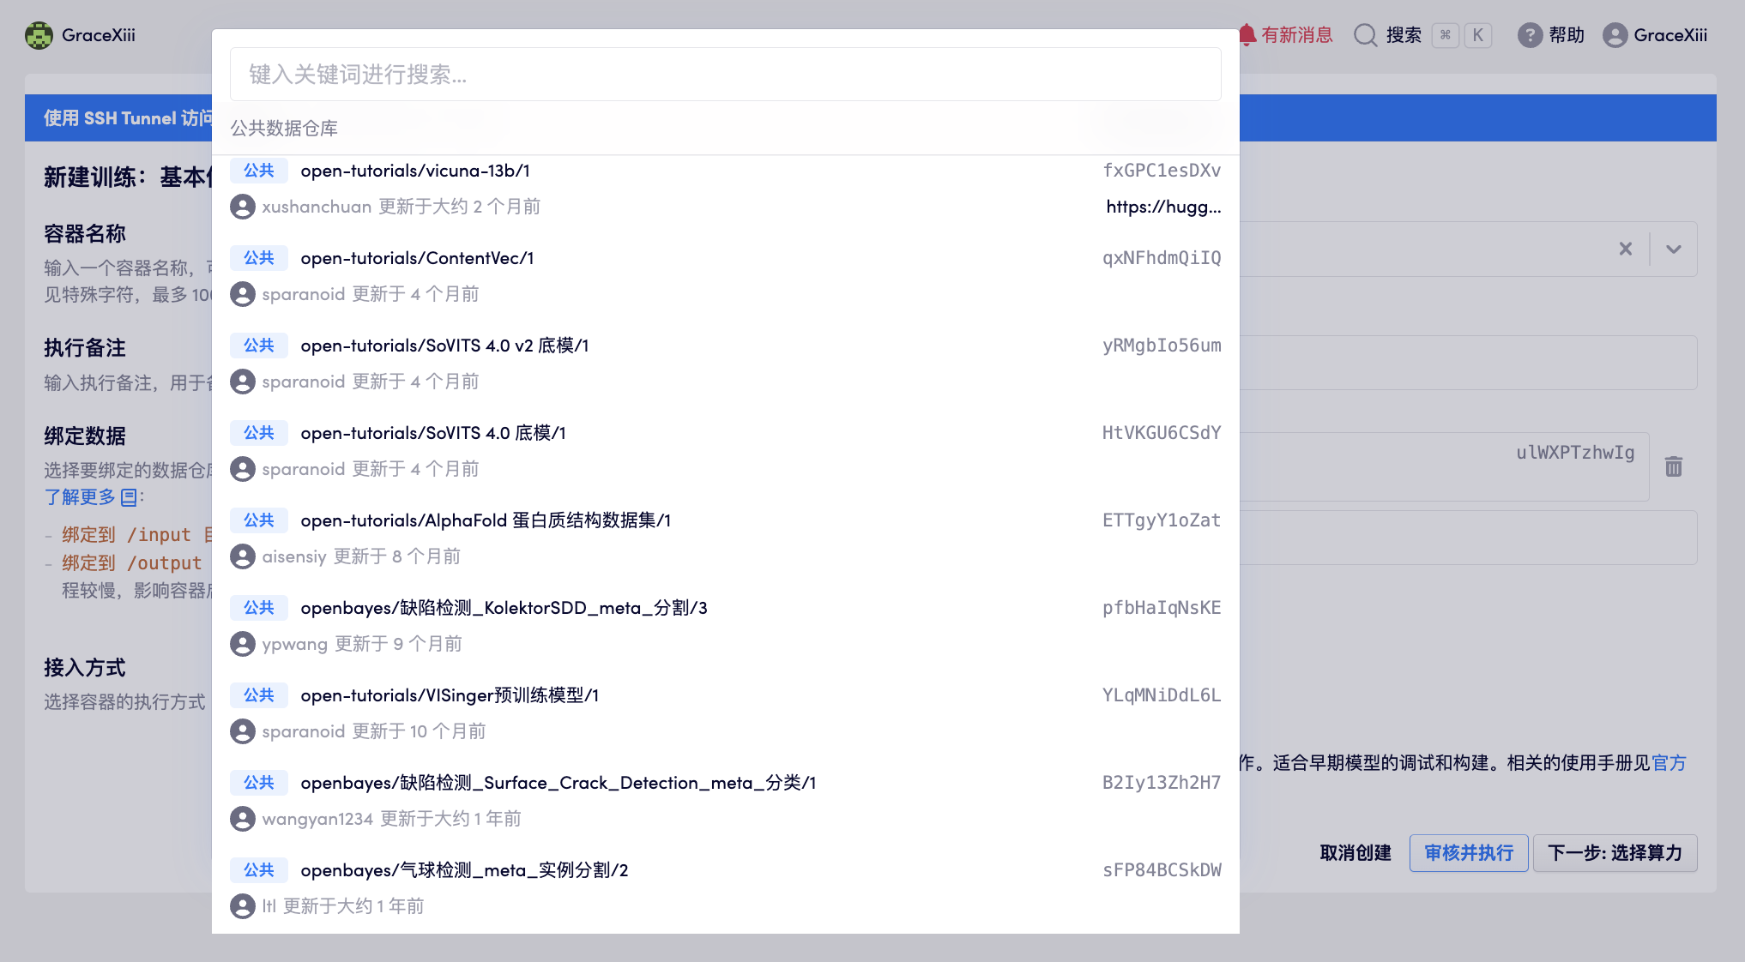The image size is (1745, 962).
Task: Click the user profile icon top right
Action: (x=1615, y=35)
